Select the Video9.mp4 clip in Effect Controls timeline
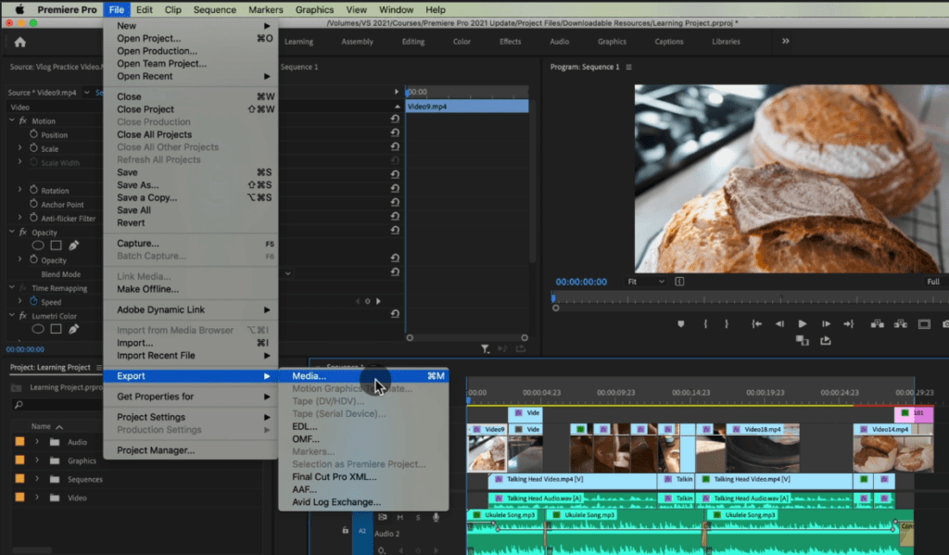The width and height of the screenshot is (949, 555). pos(467,107)
